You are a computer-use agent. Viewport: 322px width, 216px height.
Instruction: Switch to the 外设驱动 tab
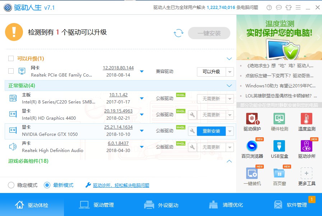(x=161, y=205)
